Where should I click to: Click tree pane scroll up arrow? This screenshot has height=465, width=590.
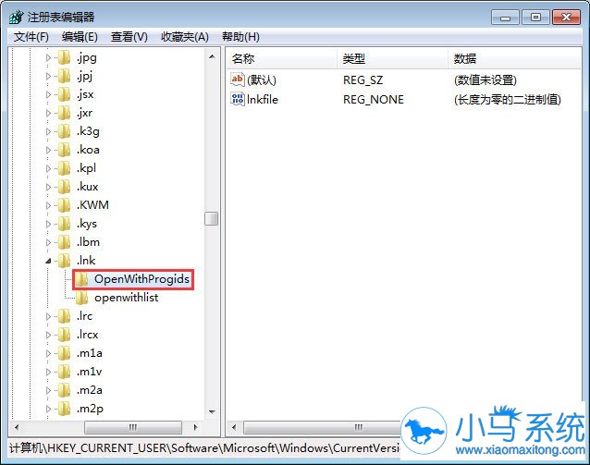point(212,56)
